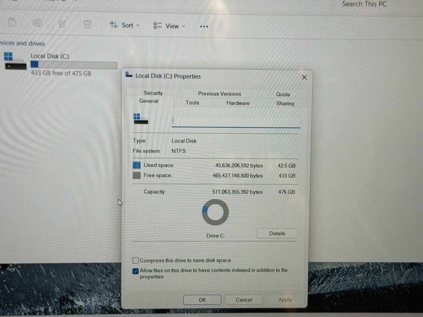This screenshot has height=317, width=423.
Task: Click the drive label text field
Action: click(x=236, y=122)
